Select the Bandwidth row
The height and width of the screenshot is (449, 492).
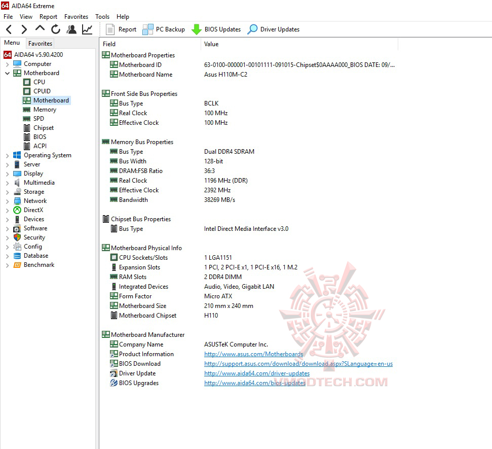(249, 200)
